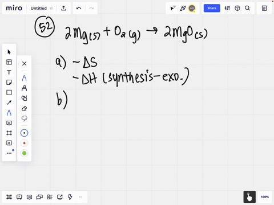Select the black pen color swatch
Screen dimensions: 274x205
click(24, 133)
